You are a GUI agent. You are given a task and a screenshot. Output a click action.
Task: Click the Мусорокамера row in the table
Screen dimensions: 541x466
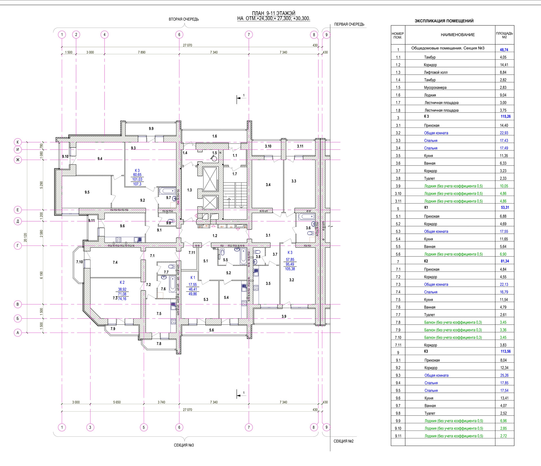click(435, 88)
